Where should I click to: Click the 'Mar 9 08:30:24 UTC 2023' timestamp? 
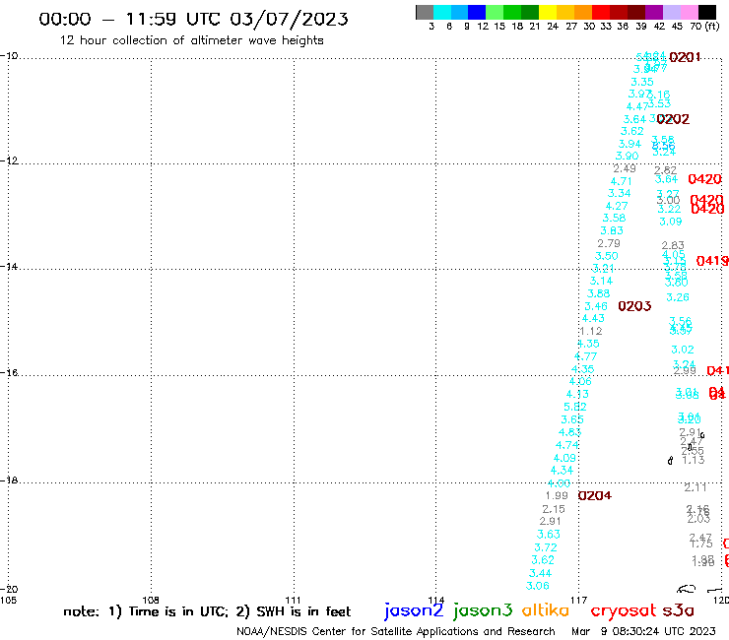coord(643,631)
